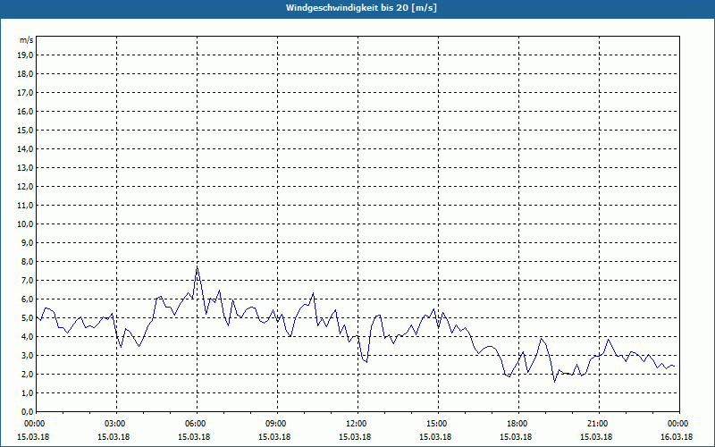This screenshot has width=715, height=447.
Task: Click the 12,0 y-axis label
Action: tap(26, 186)
